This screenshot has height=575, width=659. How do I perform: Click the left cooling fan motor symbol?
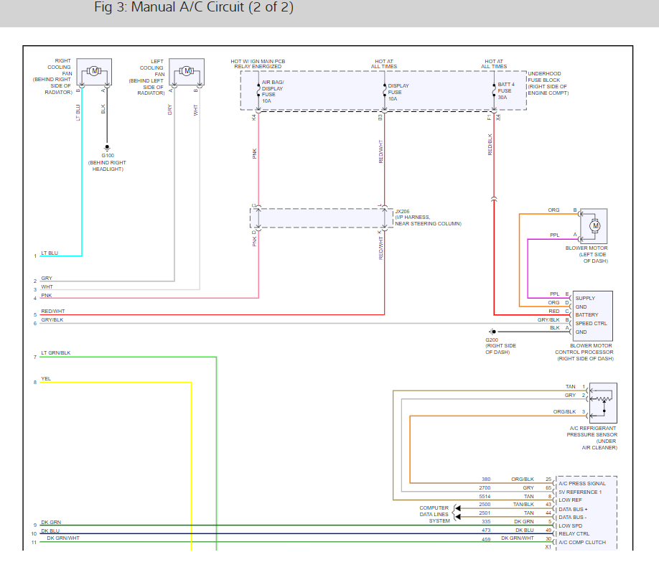pos(187,71)
